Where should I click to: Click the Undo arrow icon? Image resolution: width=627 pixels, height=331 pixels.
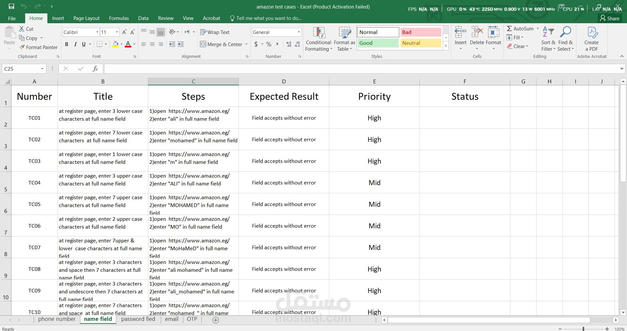pyautogui.click(x=23, y=6)
